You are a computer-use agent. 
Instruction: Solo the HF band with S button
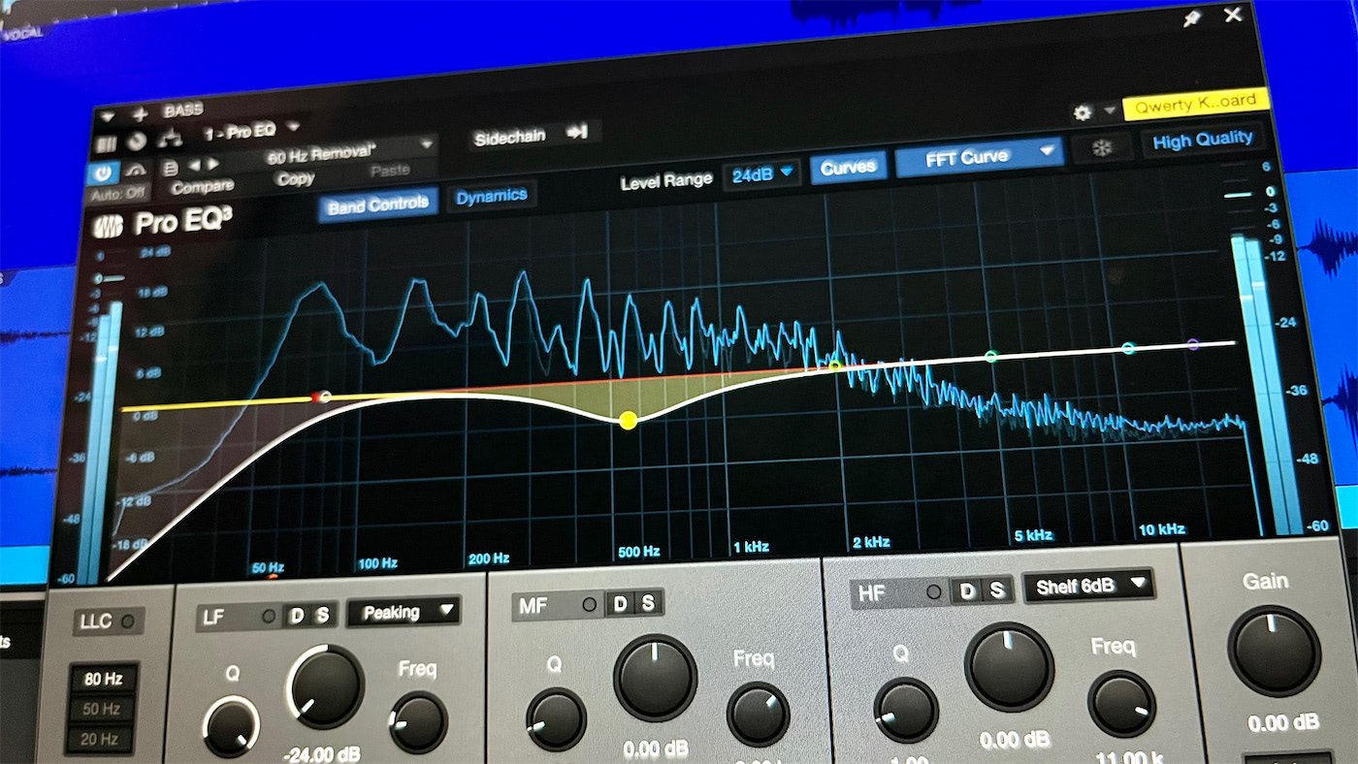point(996,589)
